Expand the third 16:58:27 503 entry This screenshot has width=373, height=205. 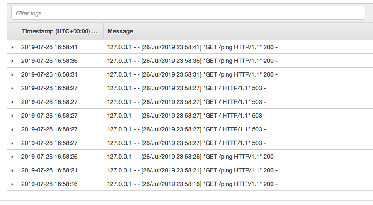[12, 116]
